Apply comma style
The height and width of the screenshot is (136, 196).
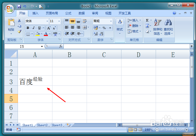point(110,28)
